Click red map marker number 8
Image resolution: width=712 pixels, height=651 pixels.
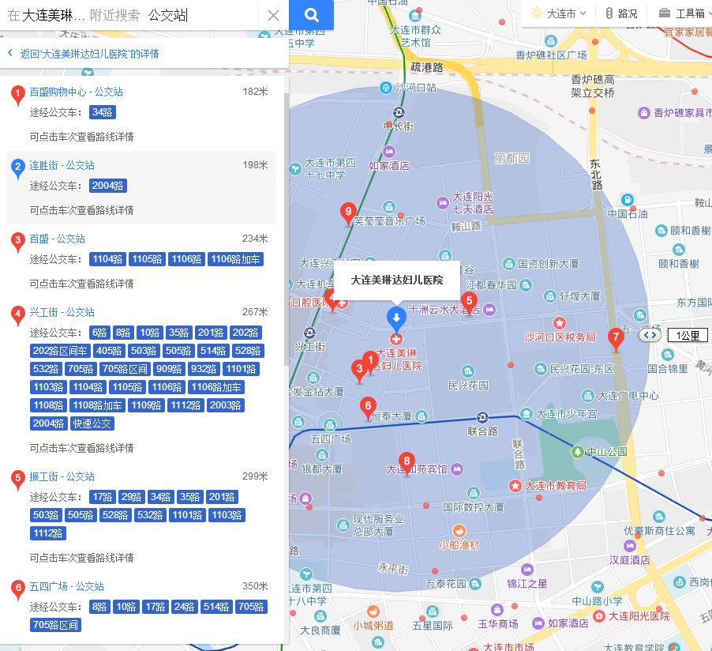pyautogui.click(x=407, y=461)
